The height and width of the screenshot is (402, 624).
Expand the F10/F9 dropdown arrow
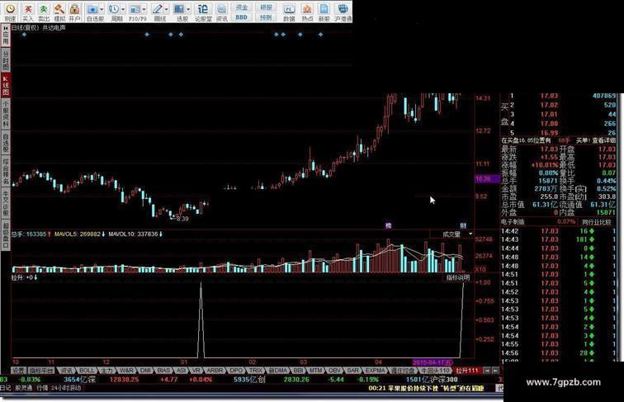(x=144, y=9)
